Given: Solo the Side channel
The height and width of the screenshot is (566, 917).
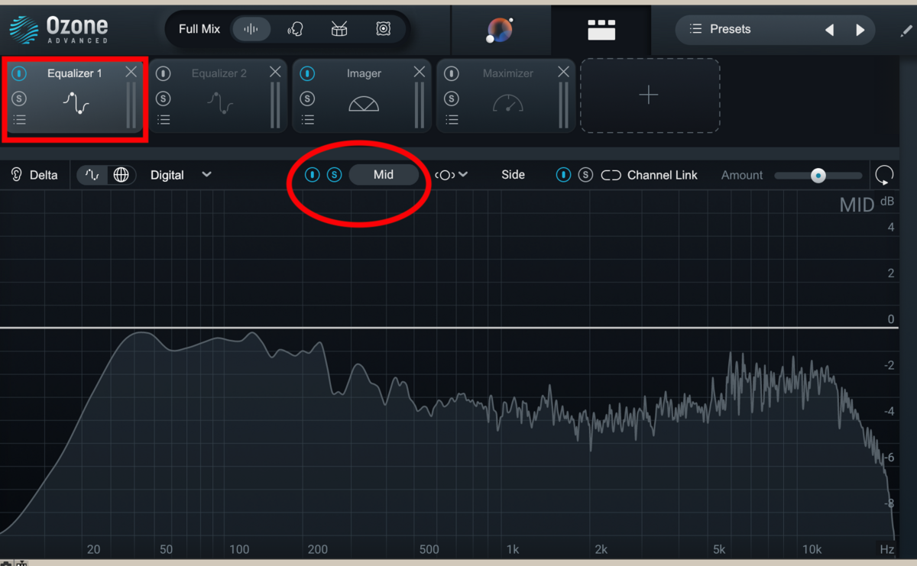Looking at the screenshot, I should 585,175.
